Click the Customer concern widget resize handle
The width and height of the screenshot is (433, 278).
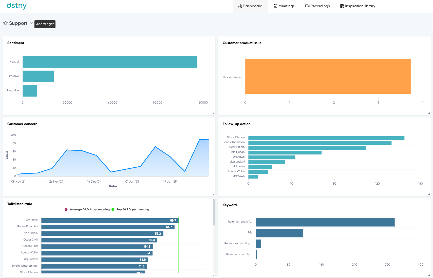(x=214, y=194)
